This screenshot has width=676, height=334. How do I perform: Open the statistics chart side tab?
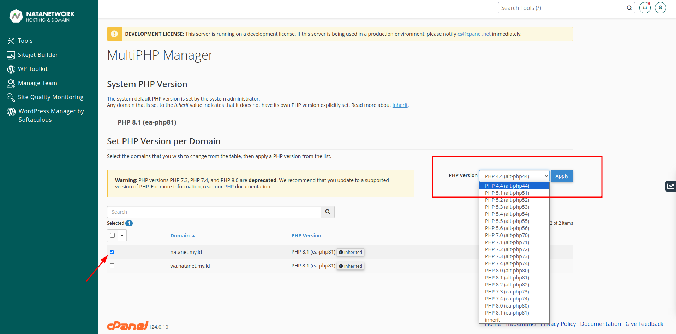[x=670, y=186]
